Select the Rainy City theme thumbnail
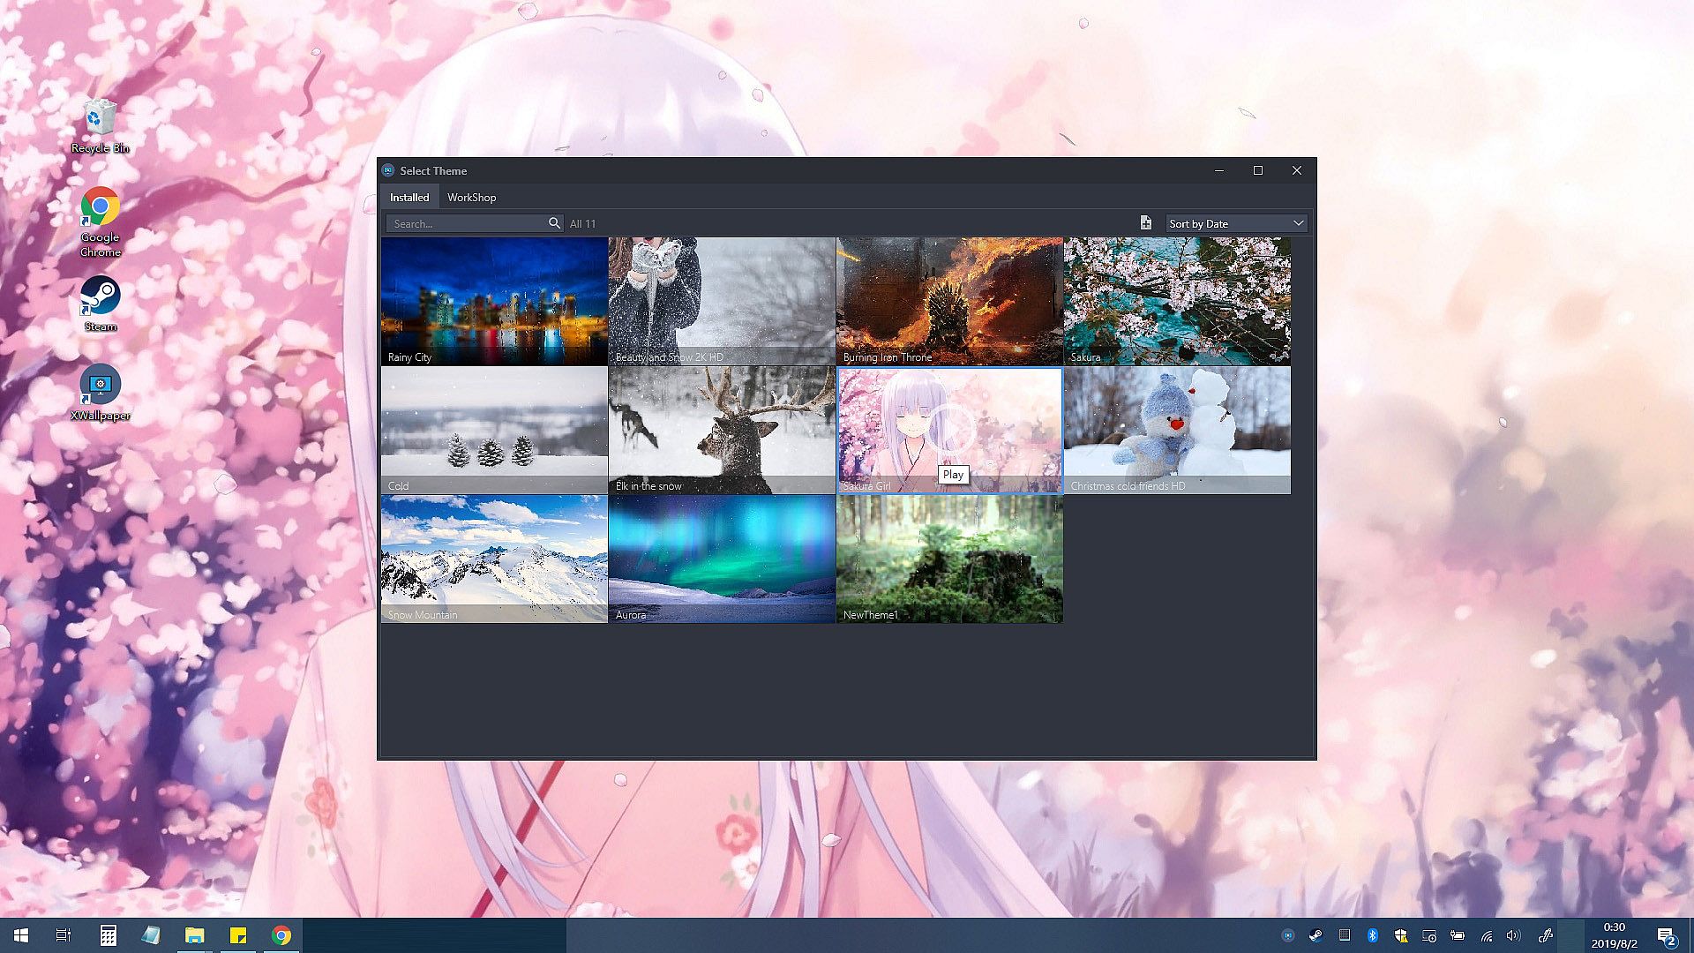1694x953 pixels. tap(494, 300)
